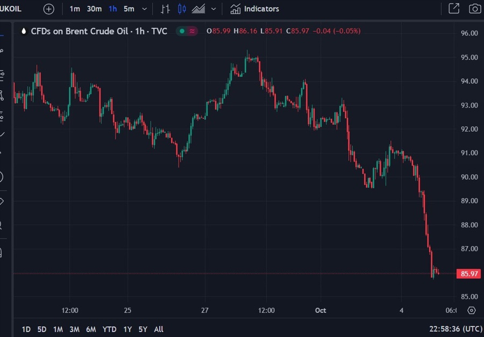The height and width of the screenshot is (337, 484).
Task: Select the candlestick chart style icon
Action: [182, 9]
